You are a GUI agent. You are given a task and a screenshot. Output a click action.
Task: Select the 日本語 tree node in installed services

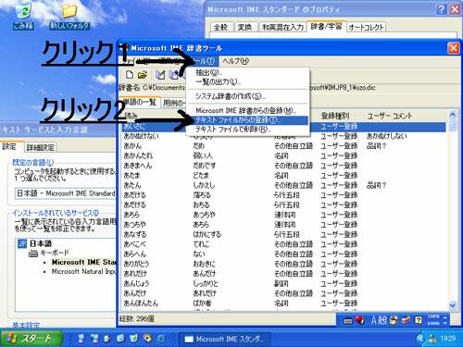click(41, 243)
